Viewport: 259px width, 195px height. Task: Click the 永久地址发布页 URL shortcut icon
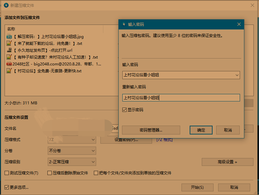click(9, 50)
